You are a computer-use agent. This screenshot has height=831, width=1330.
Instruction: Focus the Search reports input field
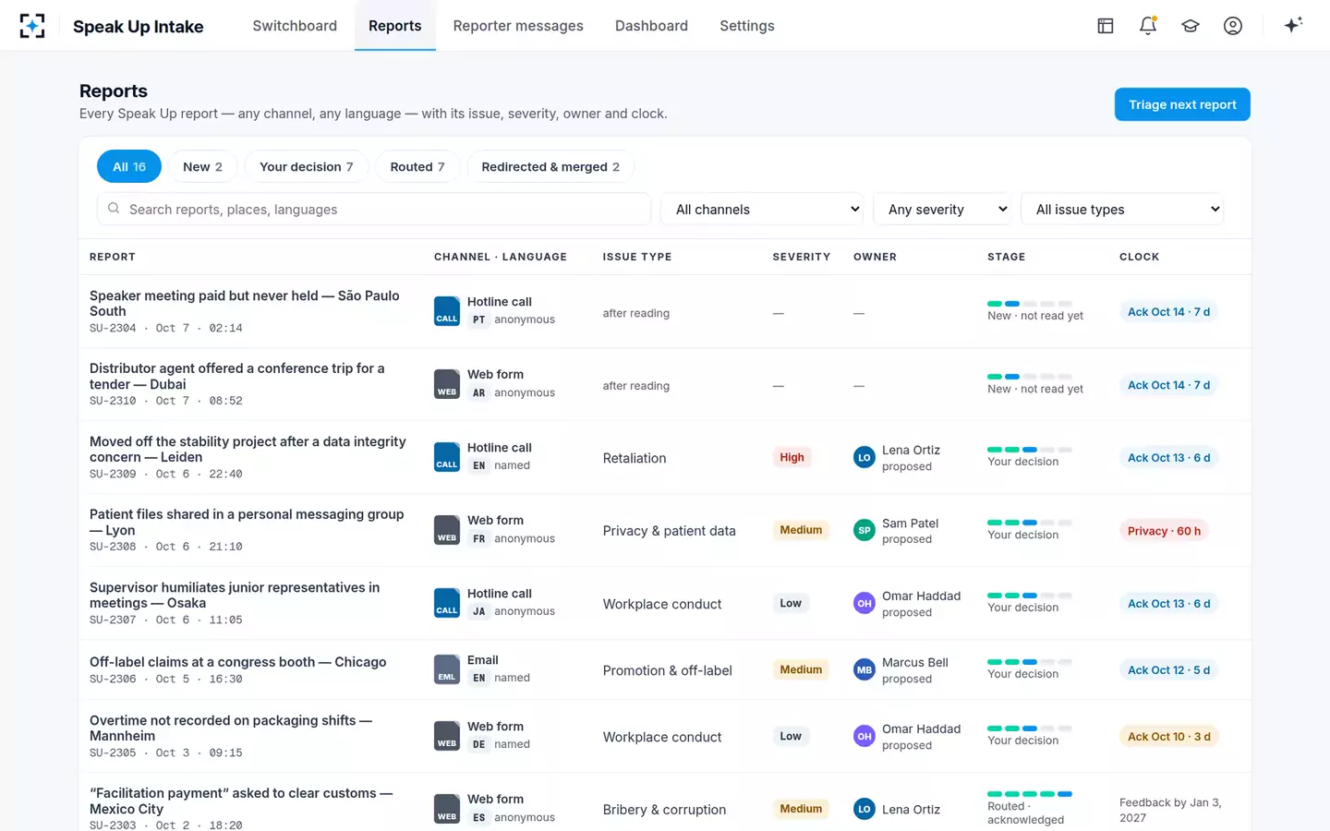[x=374, y=210]
